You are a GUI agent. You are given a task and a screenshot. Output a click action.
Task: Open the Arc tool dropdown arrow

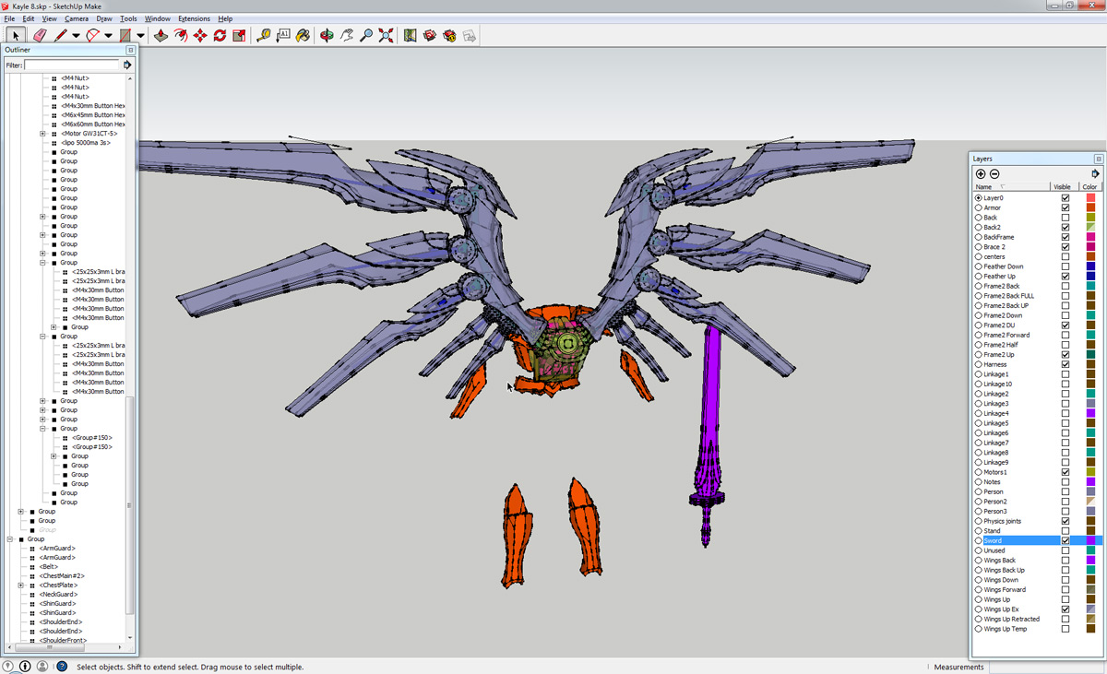pos(108,36)
